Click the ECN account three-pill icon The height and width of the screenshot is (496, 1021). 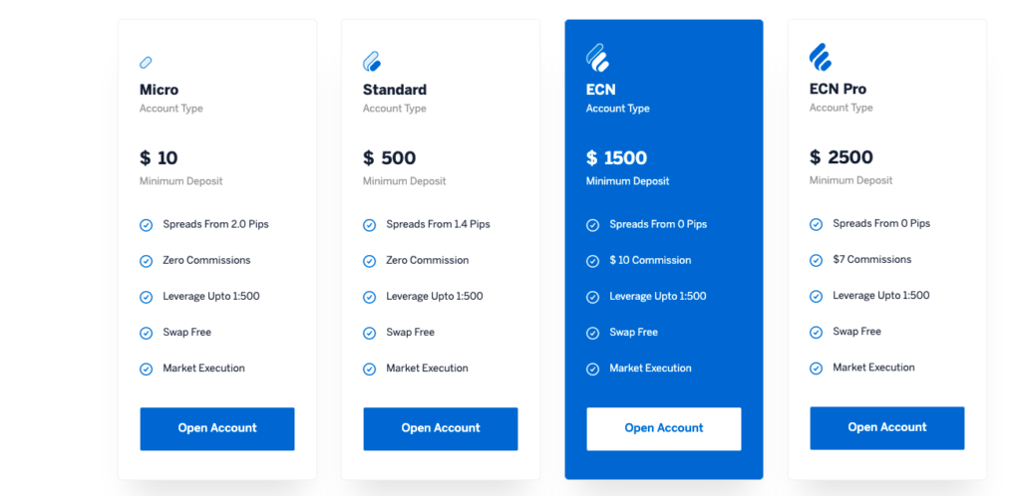[x=597, y=58]
